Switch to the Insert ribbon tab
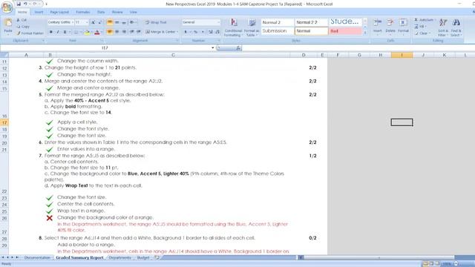Image resolution: width=475 pixels, height=267 pixels. (39, 12)
